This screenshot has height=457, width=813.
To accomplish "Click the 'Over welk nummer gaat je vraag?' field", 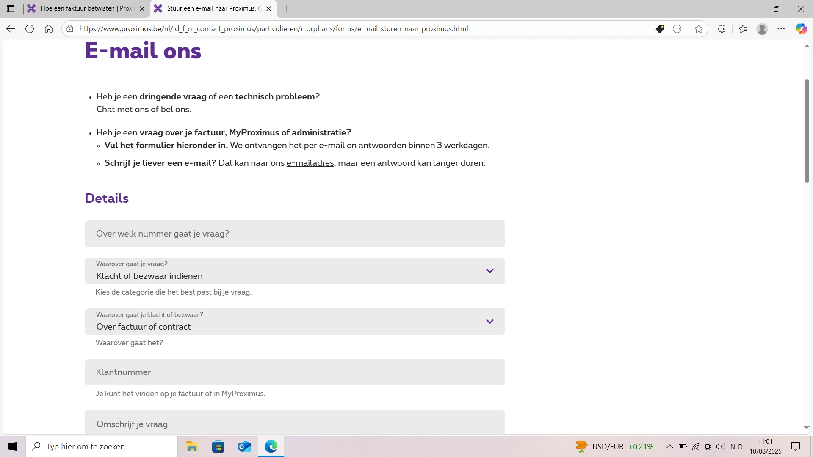I will click(295, 234).
